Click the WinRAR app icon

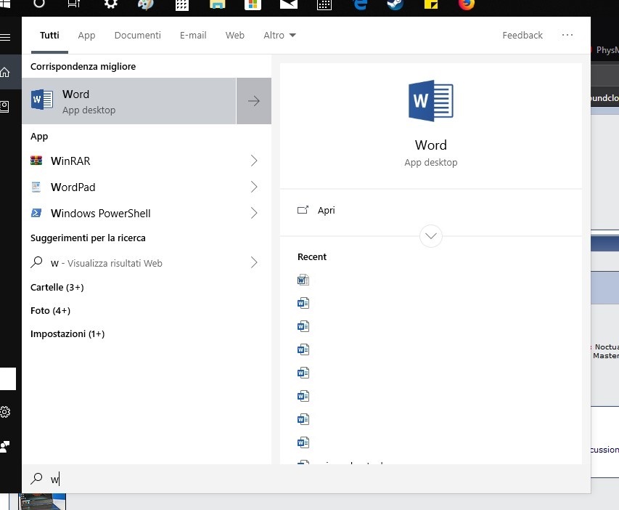click(x=36, y=161)
